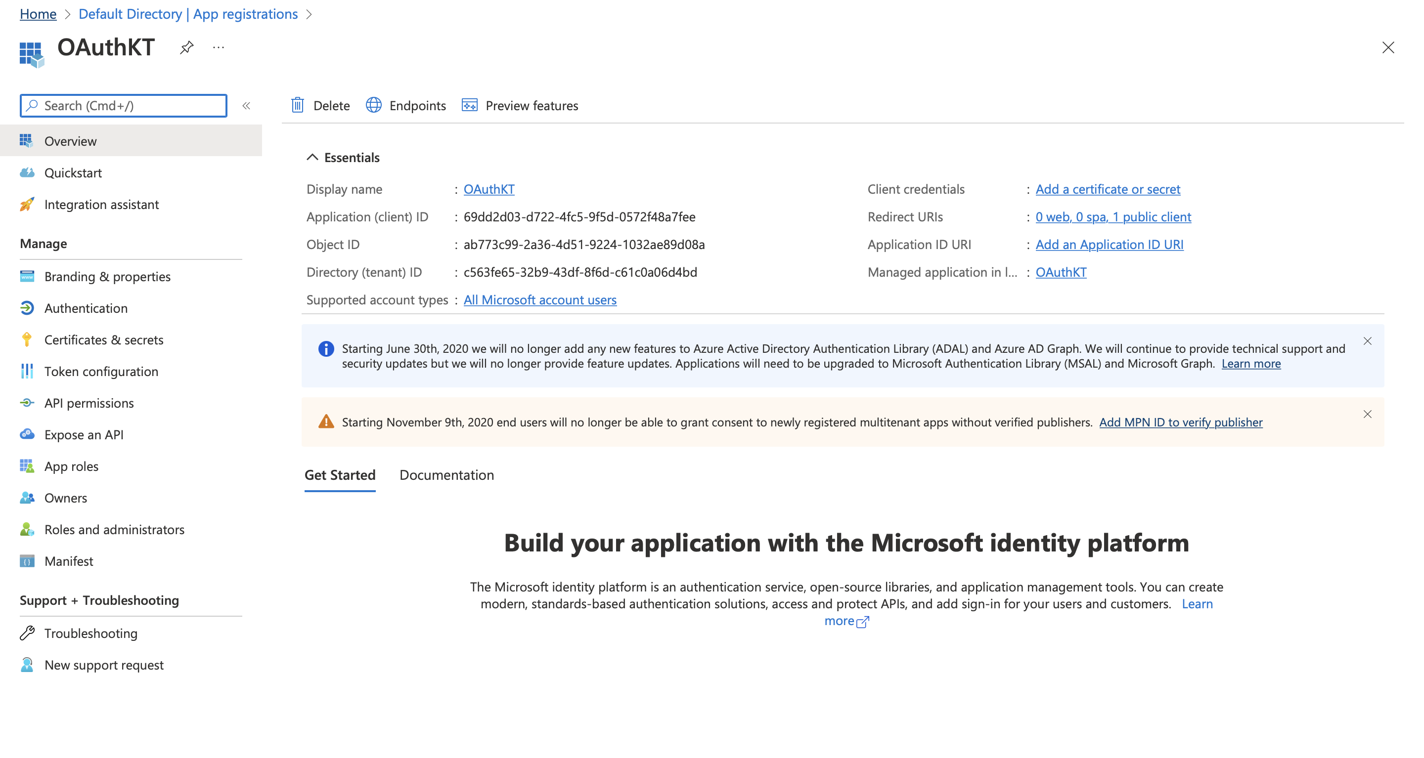Click the OAuthKT display name link
The image size is (1424, 758).
tap(489, 189)
